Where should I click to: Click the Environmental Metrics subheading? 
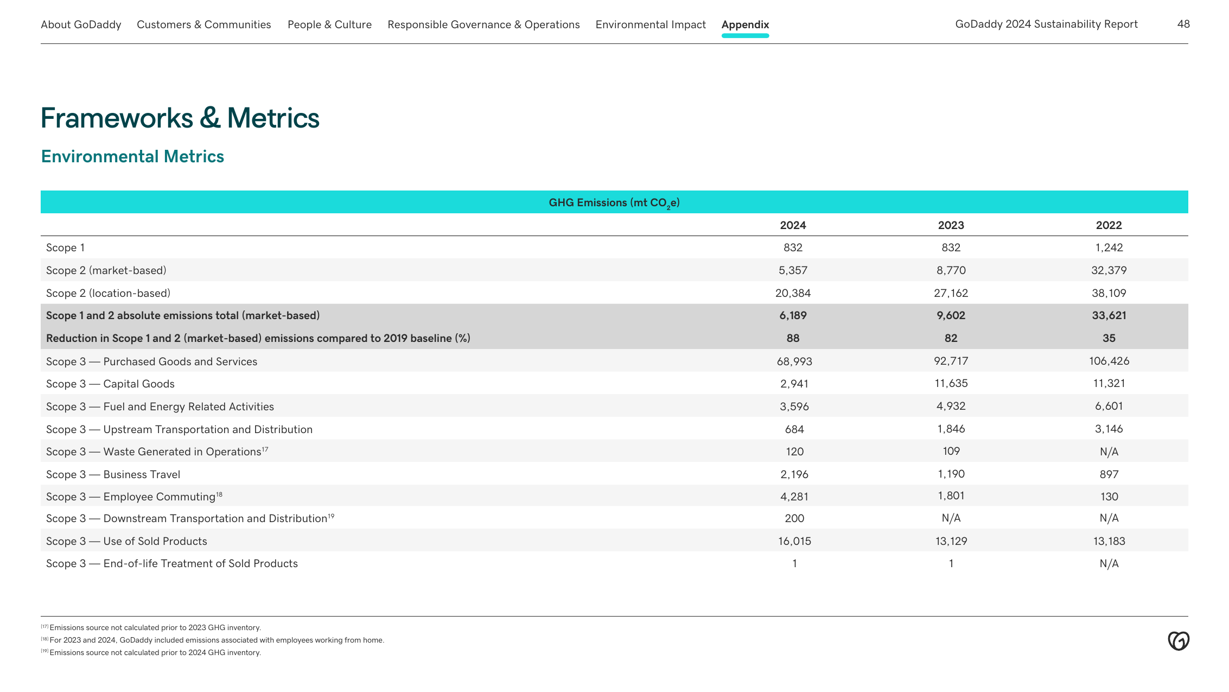(x=132, y=156)
